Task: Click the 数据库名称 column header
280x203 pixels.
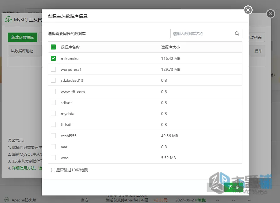Action: [70, 47]
